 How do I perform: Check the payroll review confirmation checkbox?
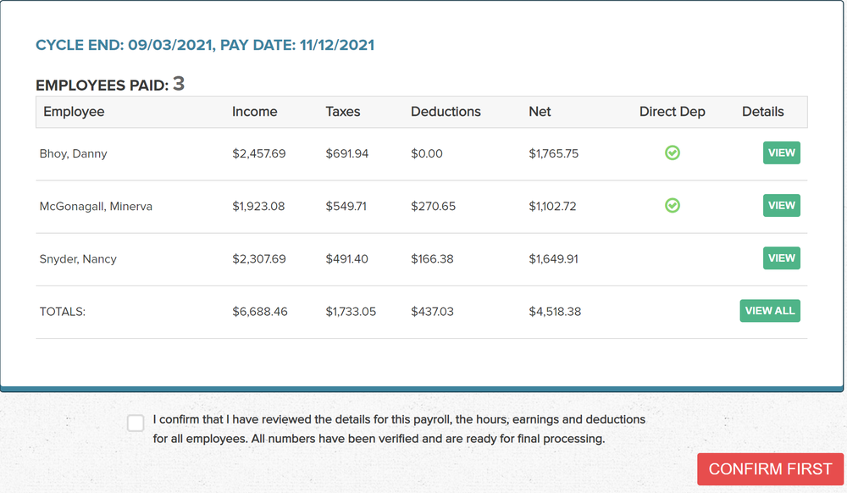(x=135, y=423)
